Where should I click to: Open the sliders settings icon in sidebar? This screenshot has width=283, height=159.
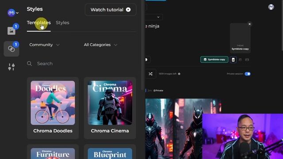pos(11,67)
